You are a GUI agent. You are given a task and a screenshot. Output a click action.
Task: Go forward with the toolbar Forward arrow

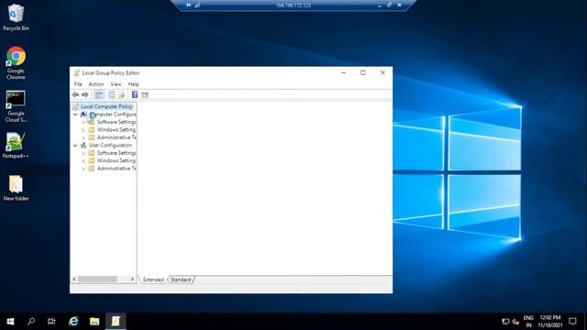tap(85, 94)
